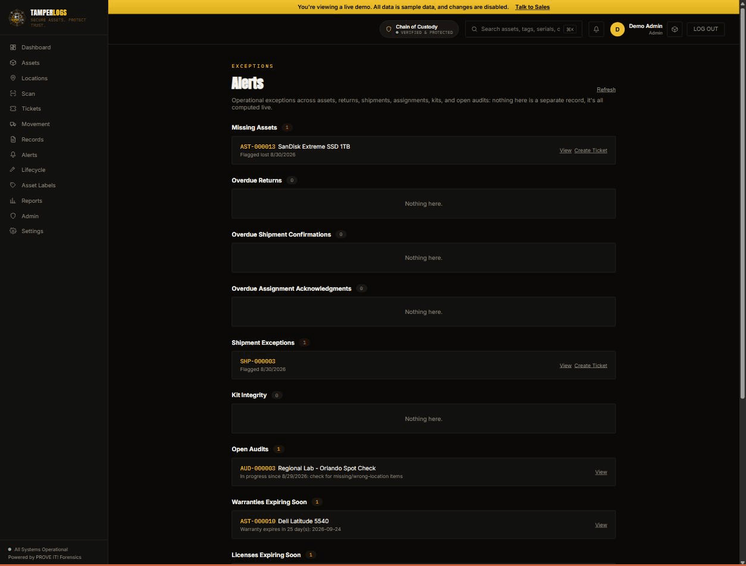Click the Shipment Exceptions heading

pos(263,342)
